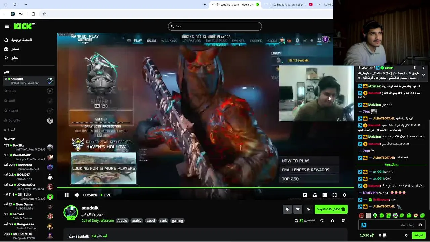Click the green gift subscriptions button
The width and height of the screenshot is (430, 242).
[331, 209]
